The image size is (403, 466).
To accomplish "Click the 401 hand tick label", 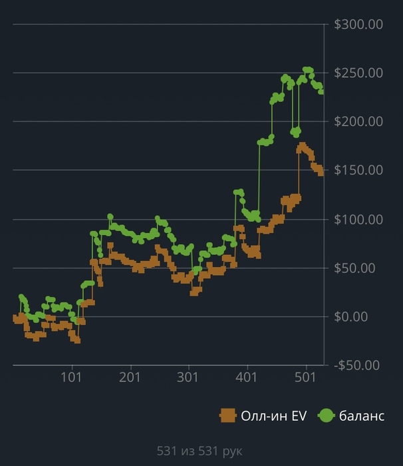I will tap(246, 377).
